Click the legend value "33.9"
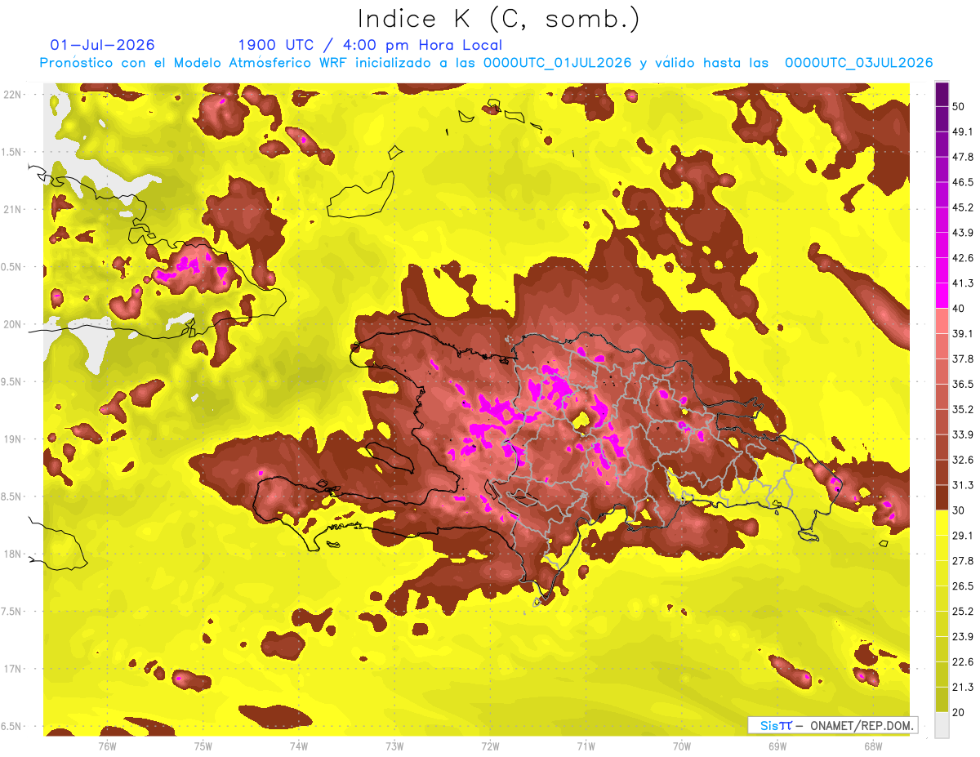This screenshot has width=980, height=757. point(963,434)
